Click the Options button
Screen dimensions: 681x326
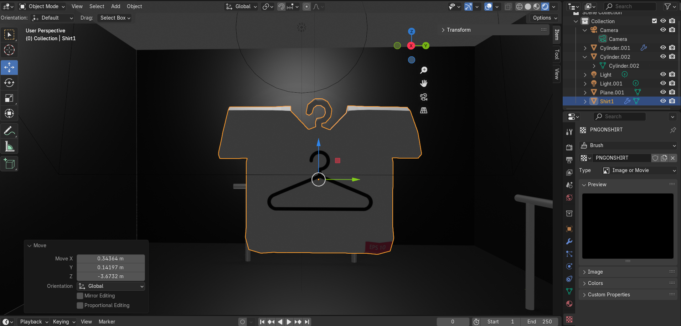pyautogui.click(x=545, y=18)
